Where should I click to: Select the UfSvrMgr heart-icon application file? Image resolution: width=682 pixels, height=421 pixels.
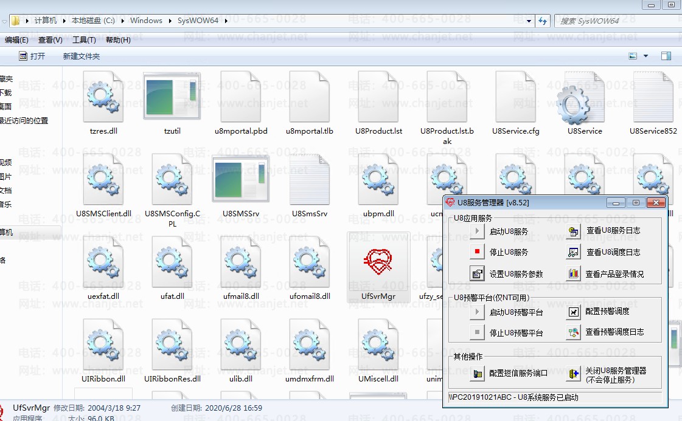click(378, 267)
